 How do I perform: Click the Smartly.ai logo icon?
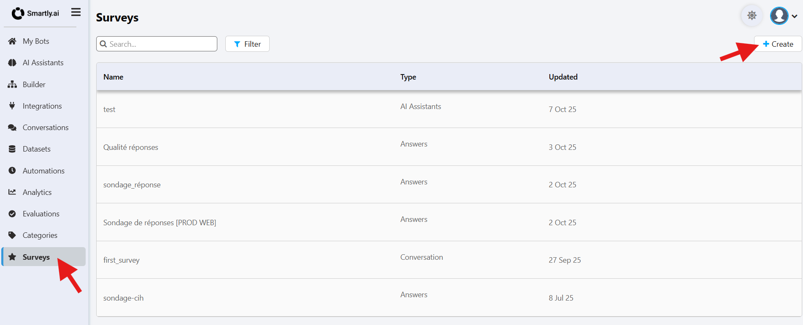[18, 13]
